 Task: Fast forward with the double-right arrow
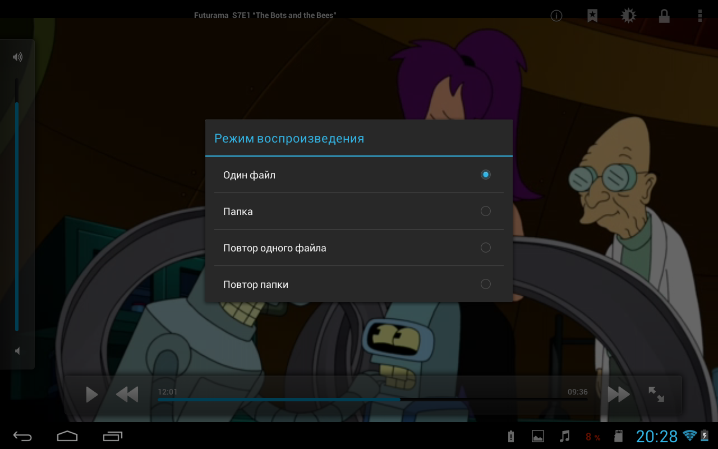pos(619,395)
